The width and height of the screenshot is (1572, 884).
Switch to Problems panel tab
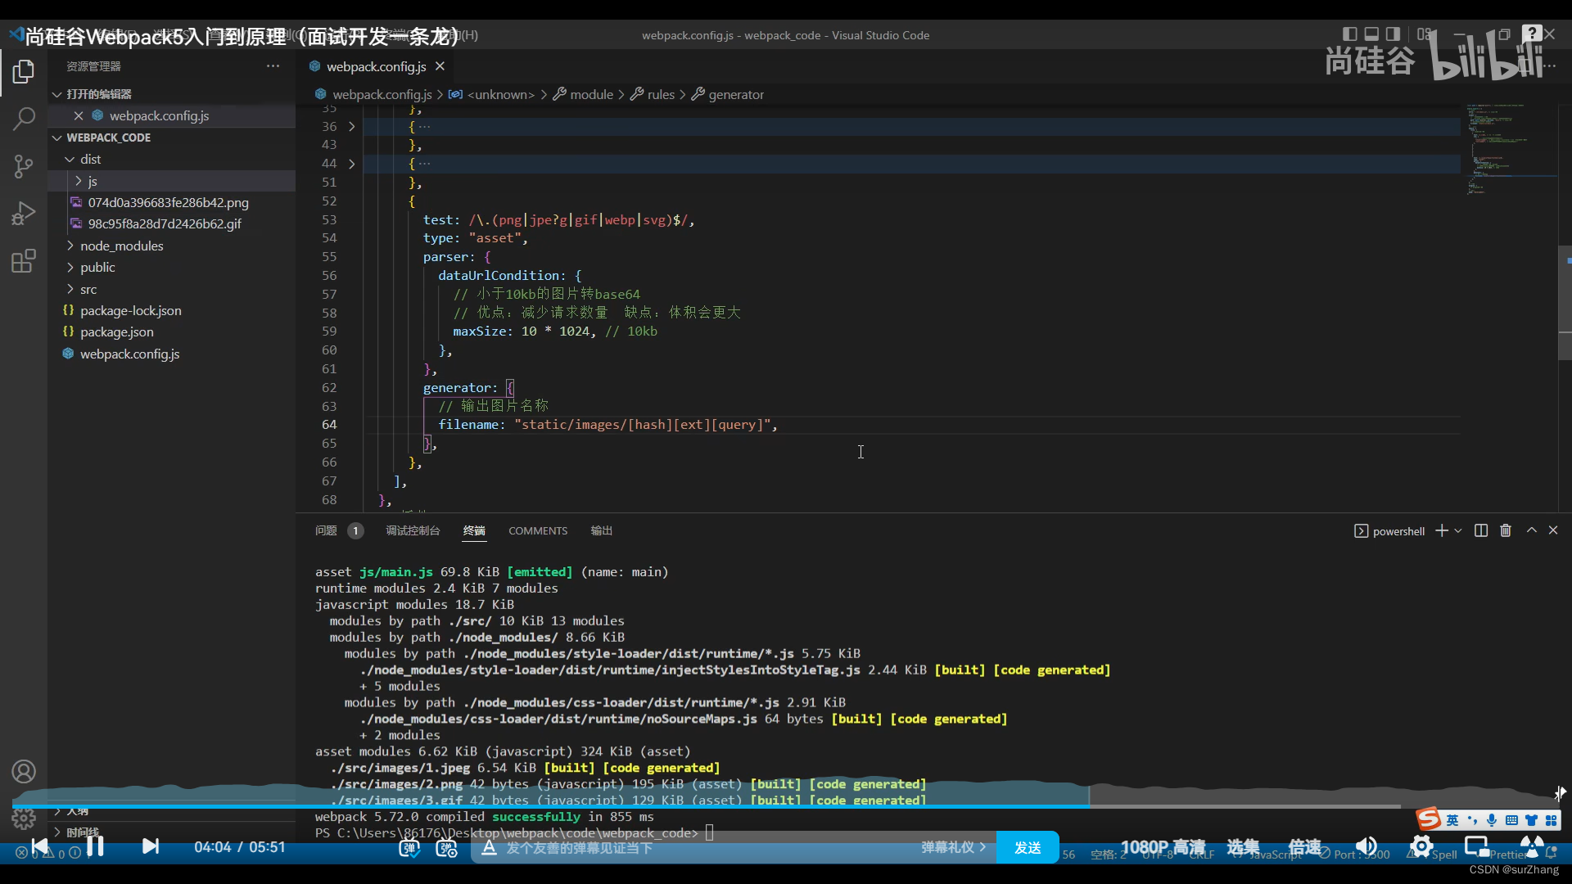(326, 530)
